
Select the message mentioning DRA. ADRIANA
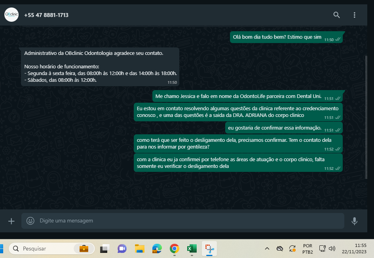[238, 112]
